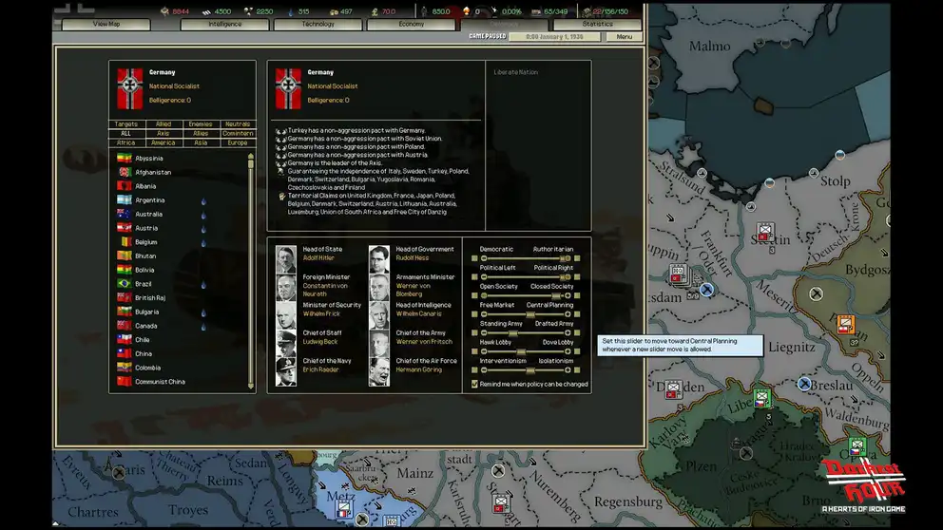Filter countries by Europe
The width and height of the screenshot is (943, 530).
(238, 142)
